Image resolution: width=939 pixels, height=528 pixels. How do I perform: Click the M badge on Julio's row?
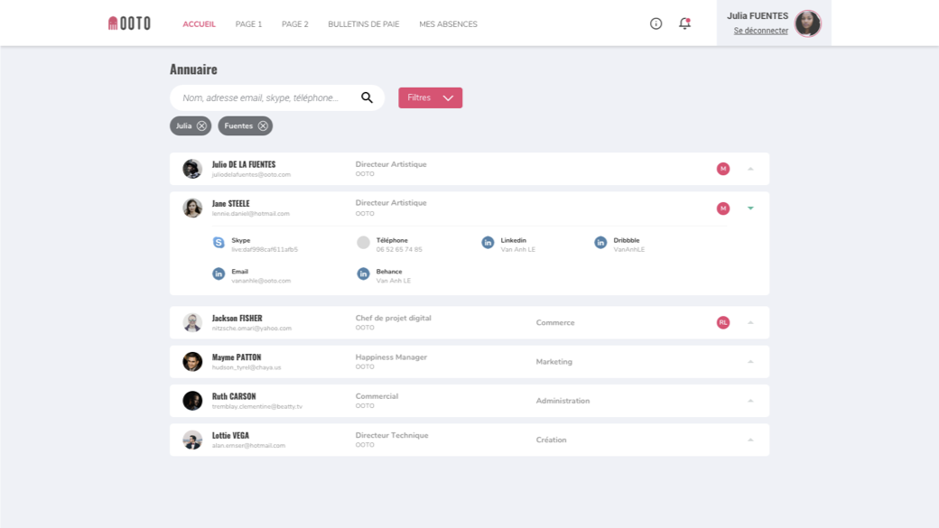tap(723, 169)
